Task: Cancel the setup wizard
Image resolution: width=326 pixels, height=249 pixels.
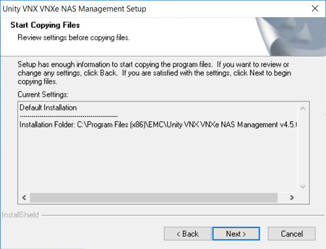Action: [292, 234]
